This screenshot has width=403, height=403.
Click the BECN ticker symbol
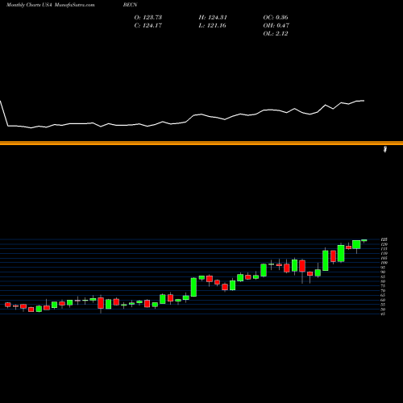pyautogui.click(x=130, y=5)
